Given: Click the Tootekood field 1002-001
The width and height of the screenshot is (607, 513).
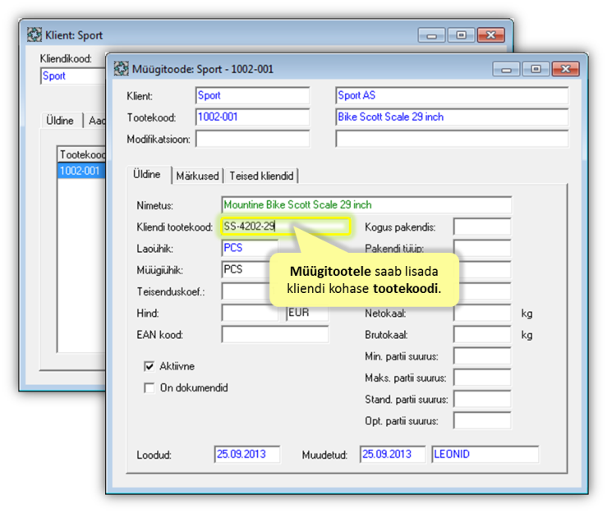Looking at the screenshot, I should 252,117.
